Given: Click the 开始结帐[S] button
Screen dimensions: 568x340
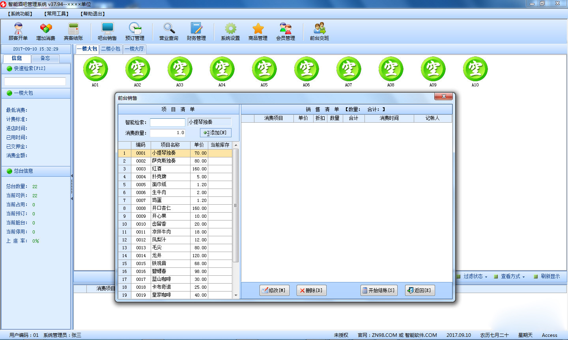Looking at the screenshot, I should tap(379, 290).
